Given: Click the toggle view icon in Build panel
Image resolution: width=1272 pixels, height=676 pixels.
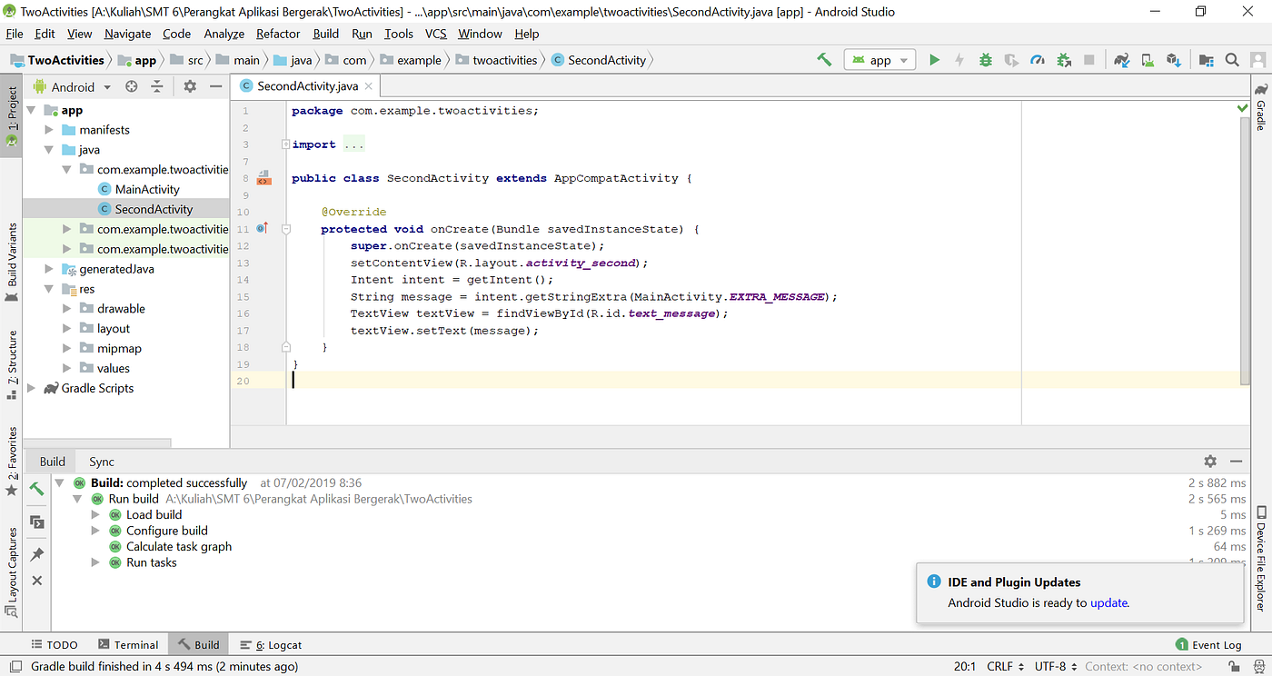Looking at the screenshot, I should (36, 522).
